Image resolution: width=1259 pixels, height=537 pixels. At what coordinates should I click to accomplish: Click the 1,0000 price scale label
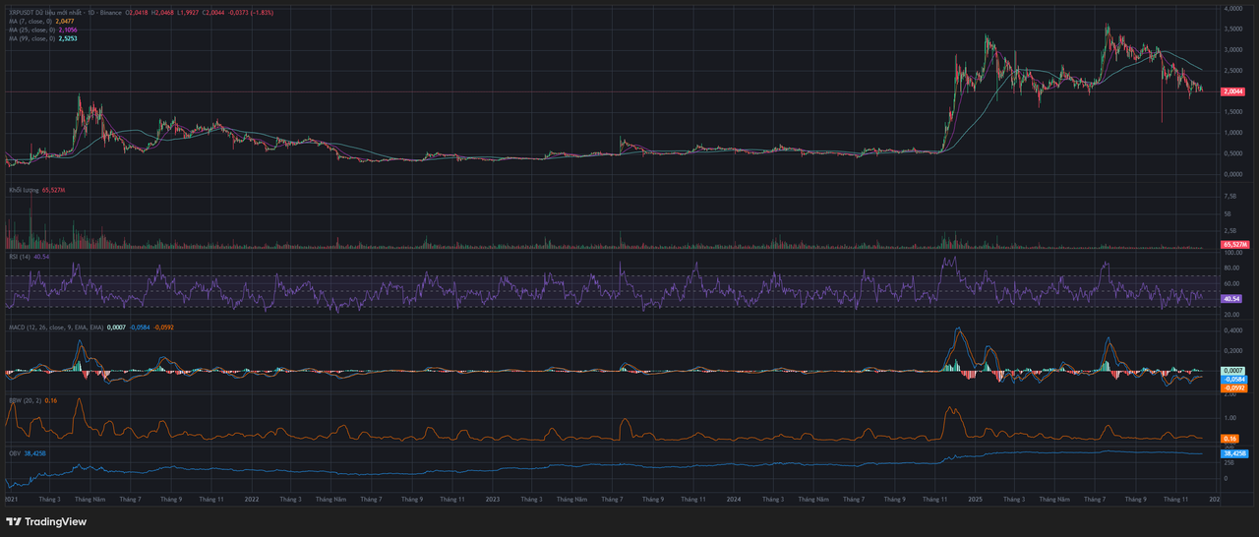pos(1232,132)
